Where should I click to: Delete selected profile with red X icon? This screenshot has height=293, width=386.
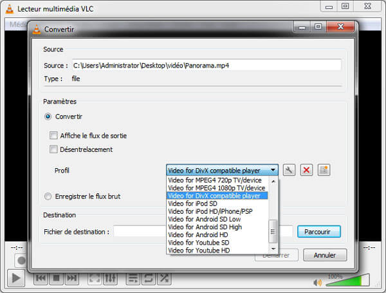coord(306,170)
